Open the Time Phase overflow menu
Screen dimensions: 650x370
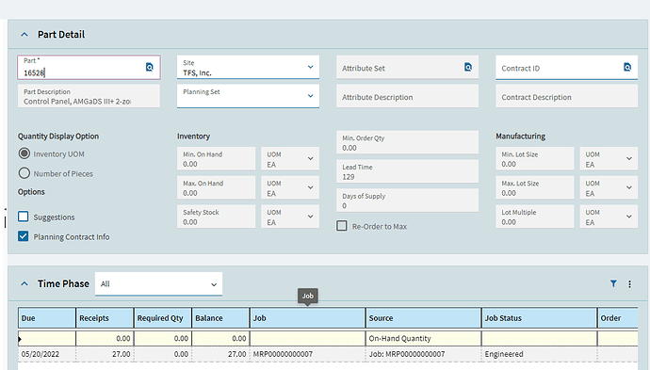[x=629, y=283]
